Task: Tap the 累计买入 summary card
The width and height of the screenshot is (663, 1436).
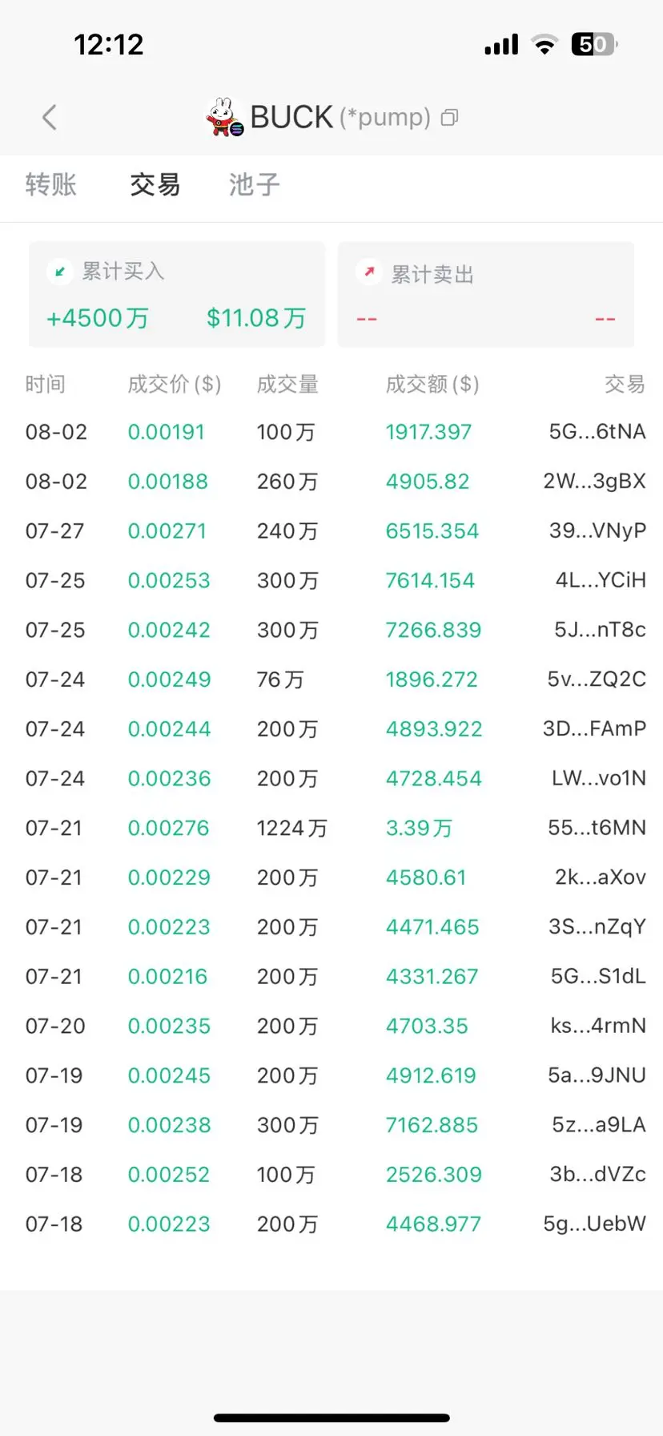Action: [x=177, y=294]
